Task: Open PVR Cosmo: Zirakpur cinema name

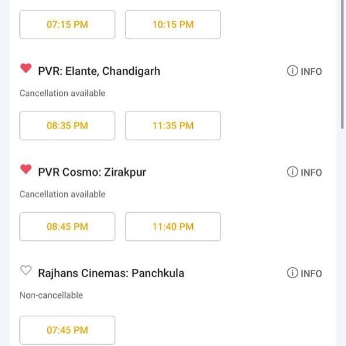Action: point(92,172)
